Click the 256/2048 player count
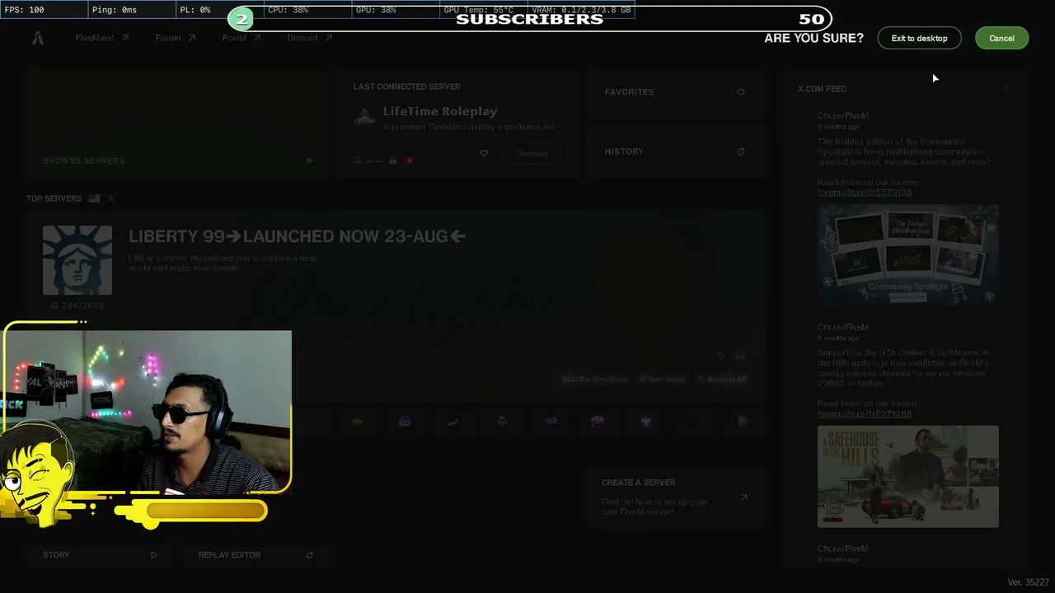Screen dimensions: 1055x593 click(x=77, y=306)
